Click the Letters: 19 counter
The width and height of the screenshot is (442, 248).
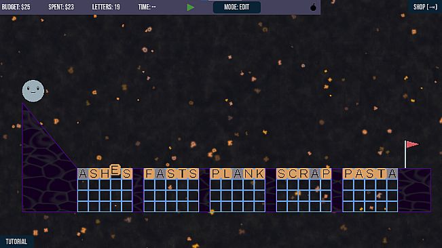click(106, 7)
